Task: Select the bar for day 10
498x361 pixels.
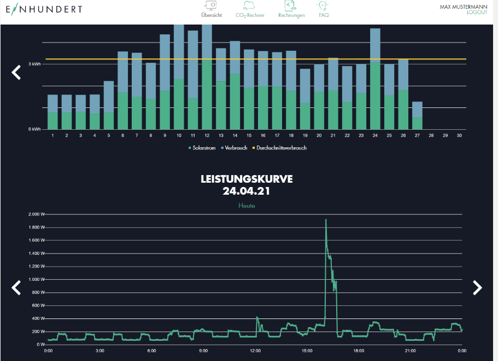Action: point(179,77)
